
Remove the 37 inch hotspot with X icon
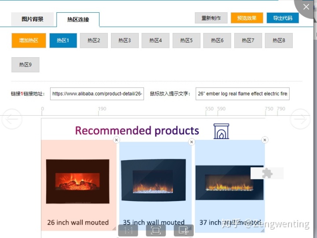(265, 140)
